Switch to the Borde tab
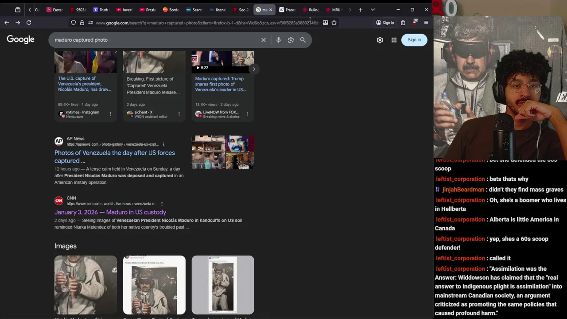This screenshot has width=567, height=319. coord(171,10)
